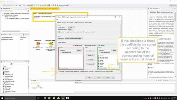Open the dialog's File menu

click(57, 19)
